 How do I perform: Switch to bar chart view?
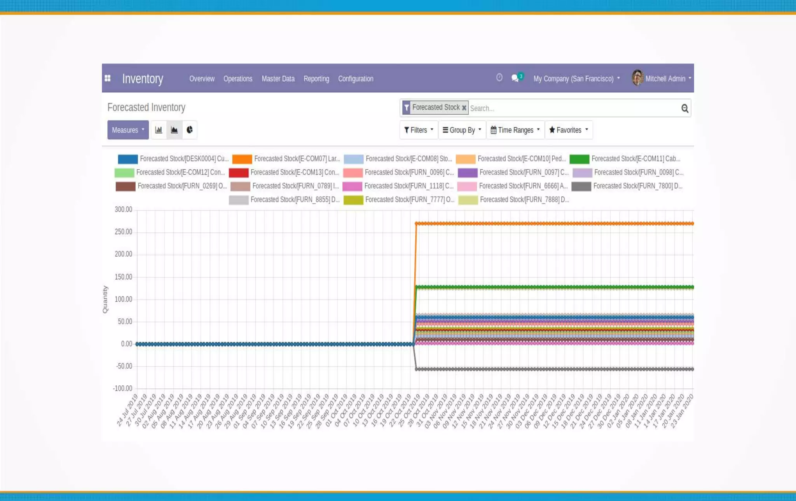click(159, 130)
